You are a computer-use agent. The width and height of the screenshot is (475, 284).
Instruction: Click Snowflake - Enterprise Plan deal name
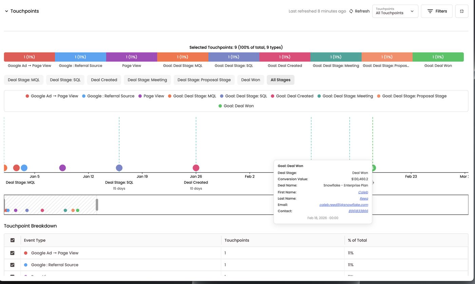click(346, 185)
